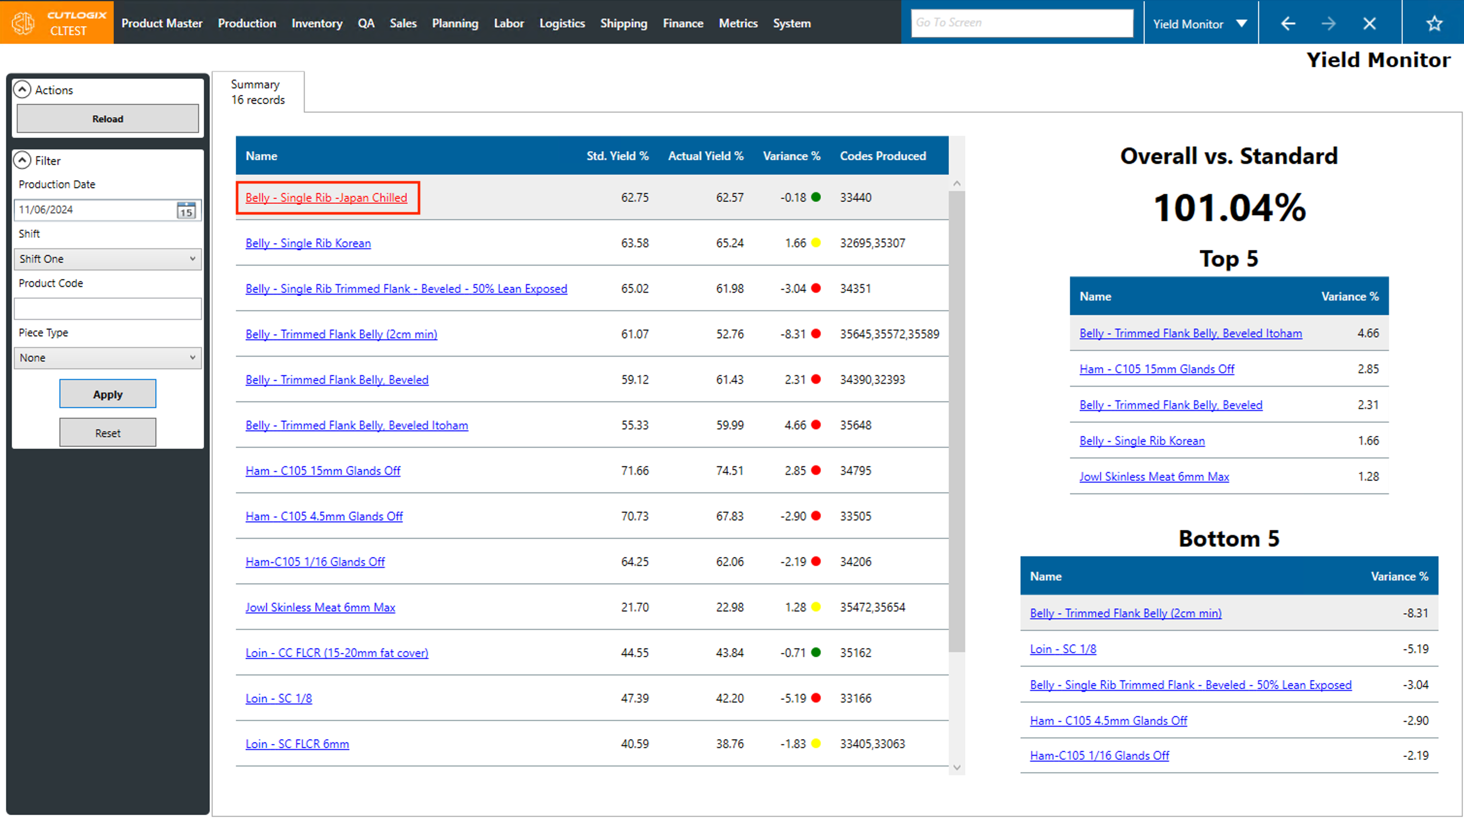Click the favorite star icon
The height and width of the screenshot is (819, 1464).
[x=1434, y=23]
